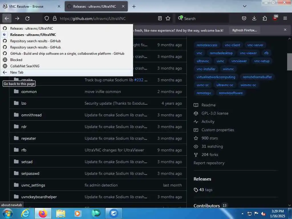Bookmark this page with the star icon
This screenshot has height=219, width=292.
click(168, 19)
